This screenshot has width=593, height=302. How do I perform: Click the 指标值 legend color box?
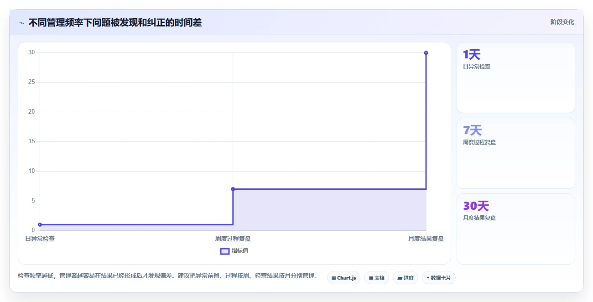coord(224,251)
